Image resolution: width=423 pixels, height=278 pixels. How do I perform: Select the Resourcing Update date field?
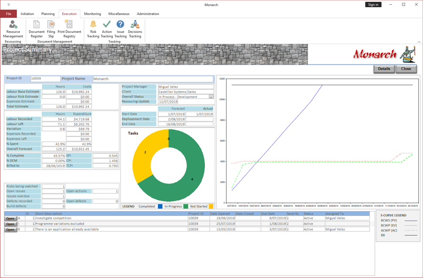[168, 102]
